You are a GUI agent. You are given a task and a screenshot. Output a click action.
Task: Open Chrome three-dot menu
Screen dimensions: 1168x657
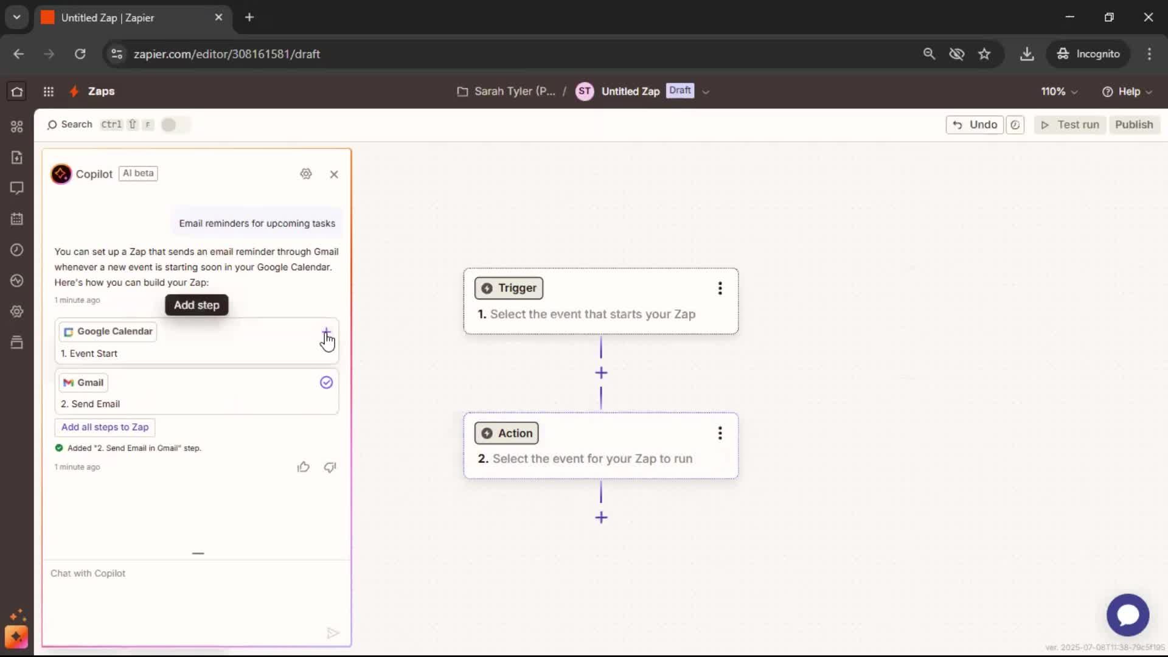(1149, 54)
